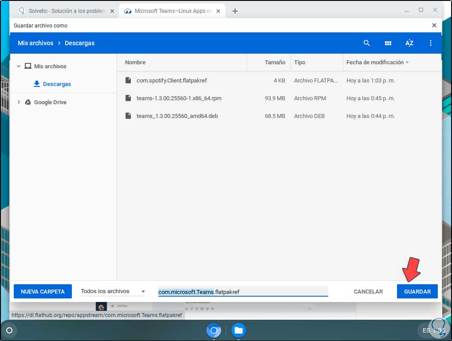This screenshot has height=341, width=452.
Task: Open the launcher circle button
Action: [x=9, y=330]
